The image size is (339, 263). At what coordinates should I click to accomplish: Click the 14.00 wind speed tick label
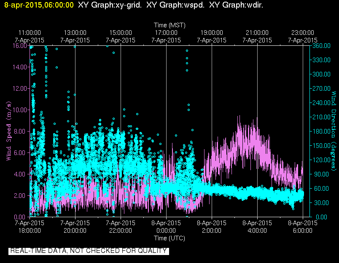click(20, 67)
